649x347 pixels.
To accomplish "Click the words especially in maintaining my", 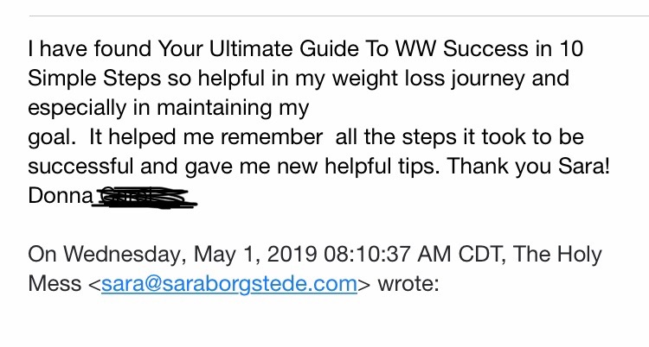I will point(169,108).
